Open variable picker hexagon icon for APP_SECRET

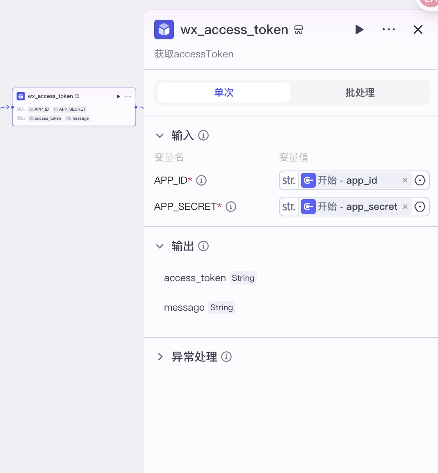click(420, 207)
